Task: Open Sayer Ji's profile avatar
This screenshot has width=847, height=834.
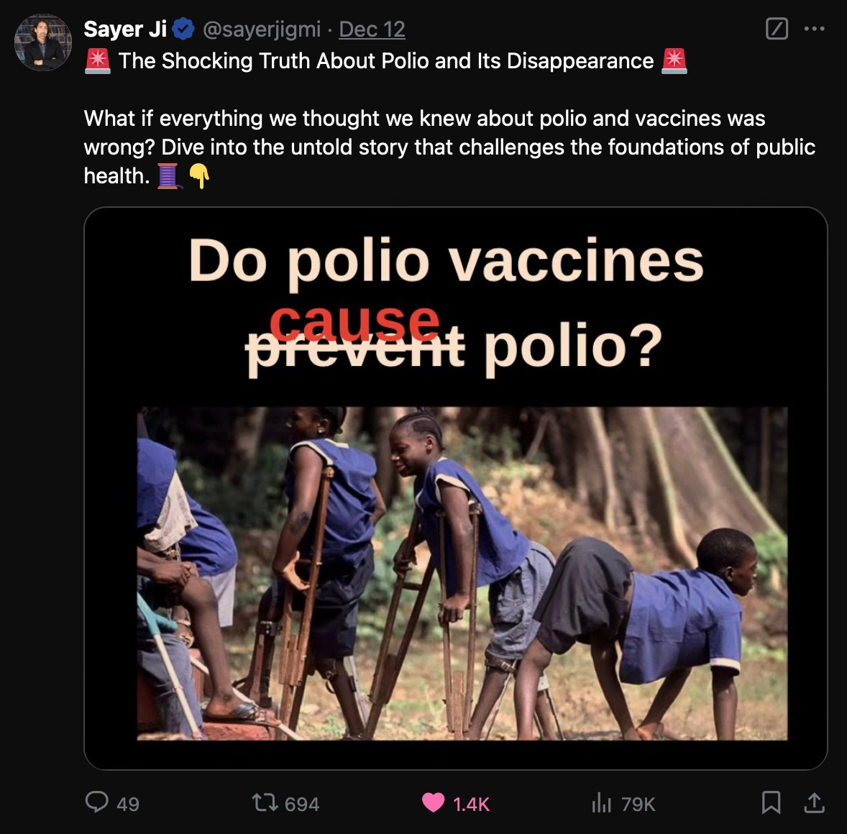Action: click(x=43, y=42)
